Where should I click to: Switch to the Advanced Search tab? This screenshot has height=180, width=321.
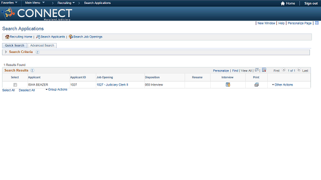[42, 45]
